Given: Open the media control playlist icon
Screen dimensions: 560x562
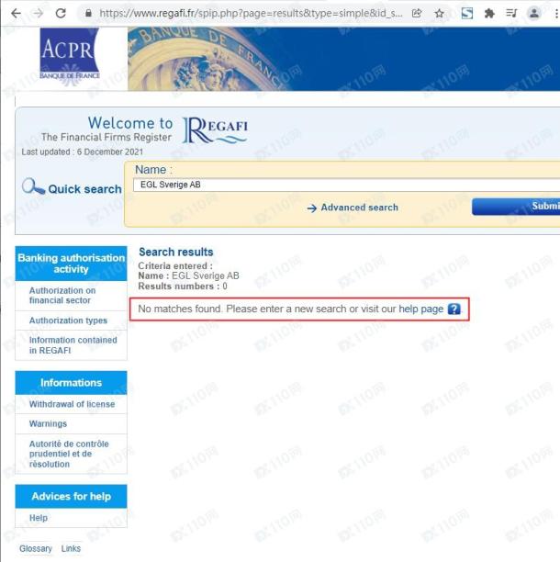Looking at the screenshot, I should [x=511, y=14].
